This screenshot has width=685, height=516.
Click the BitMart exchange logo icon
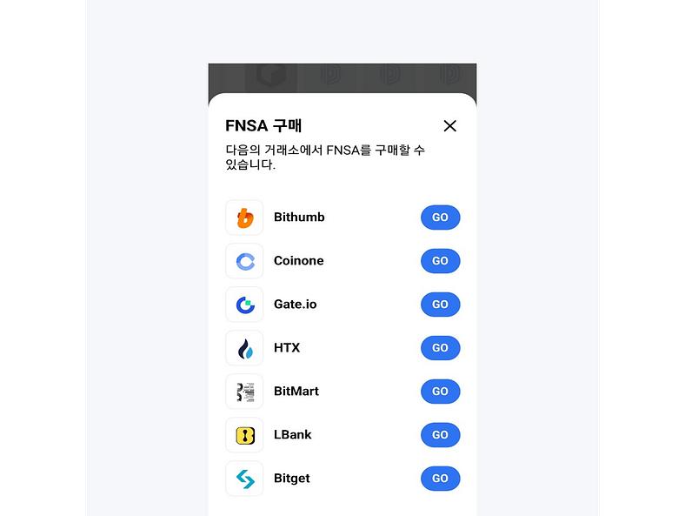tap(244, 392)
